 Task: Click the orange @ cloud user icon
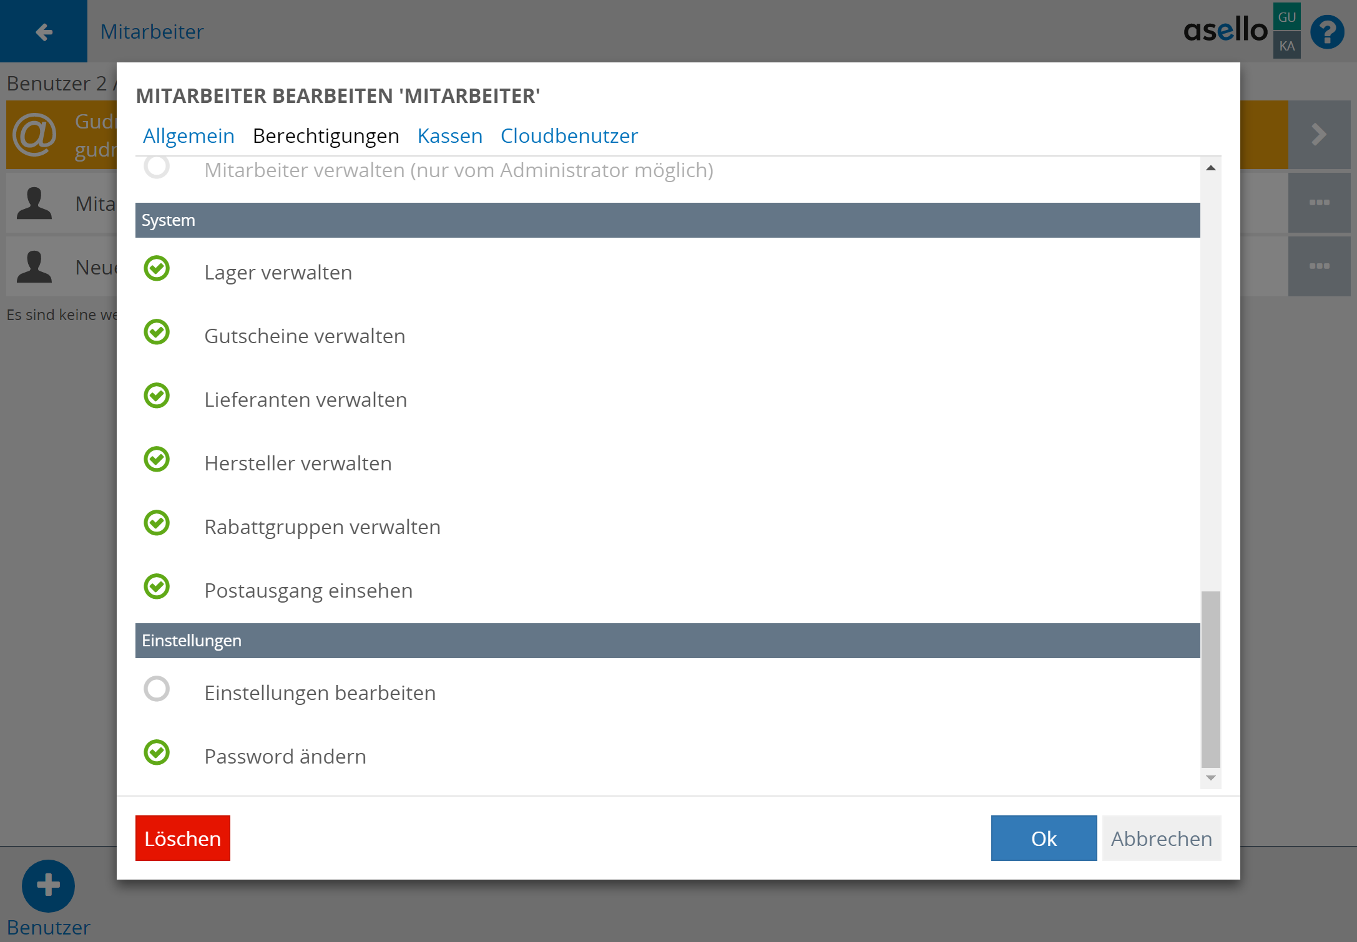(34, 135)
